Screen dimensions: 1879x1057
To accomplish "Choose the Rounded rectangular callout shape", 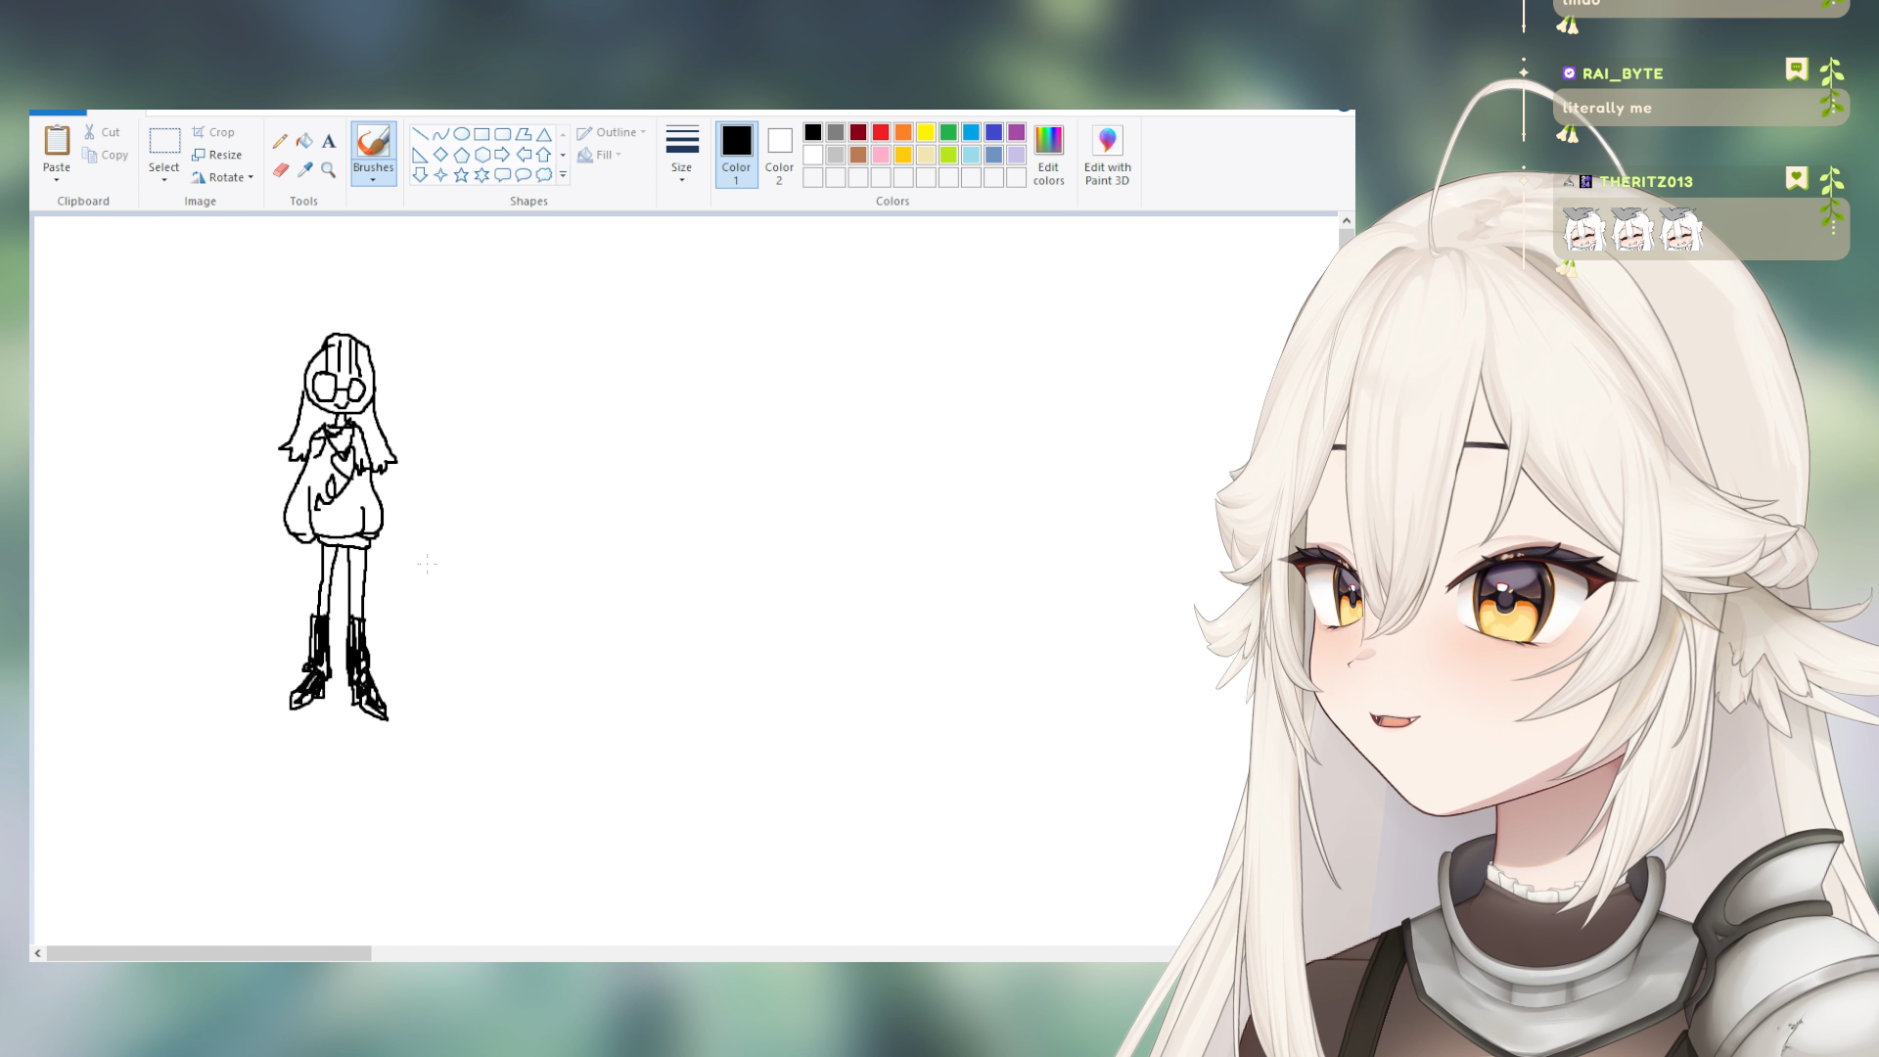I will coord(502,175).
